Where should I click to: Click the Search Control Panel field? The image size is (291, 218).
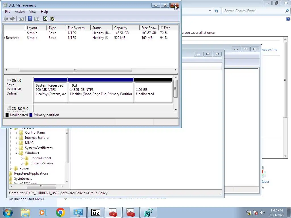pyautogui.click(x=254, y=11)
